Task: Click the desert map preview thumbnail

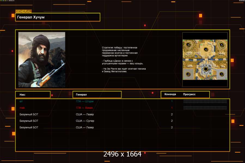Action: [x=205, y=59]
